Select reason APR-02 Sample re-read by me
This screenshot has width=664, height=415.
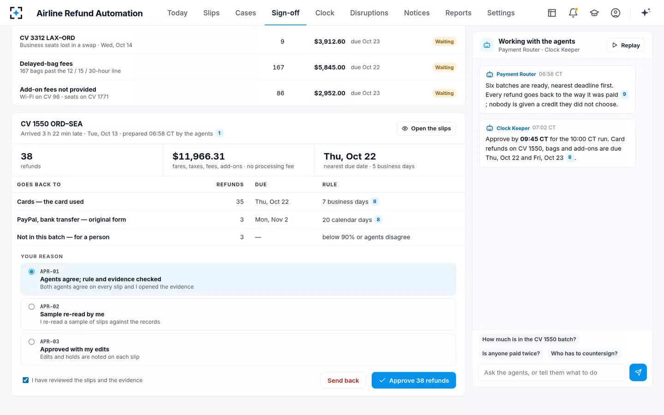coord(238,314)
